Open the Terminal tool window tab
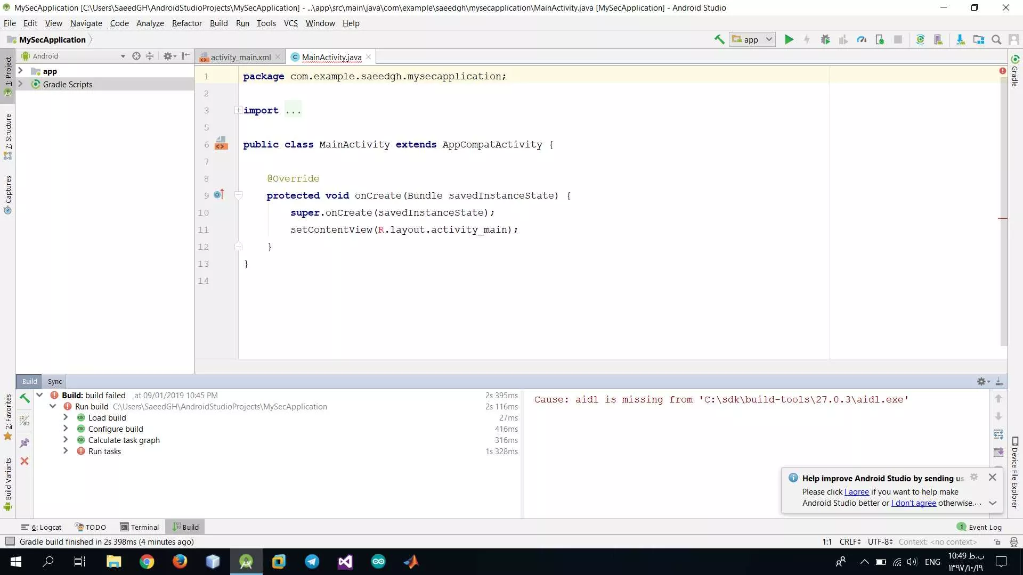The image size is (1023, 575). (x=140, y=527)
